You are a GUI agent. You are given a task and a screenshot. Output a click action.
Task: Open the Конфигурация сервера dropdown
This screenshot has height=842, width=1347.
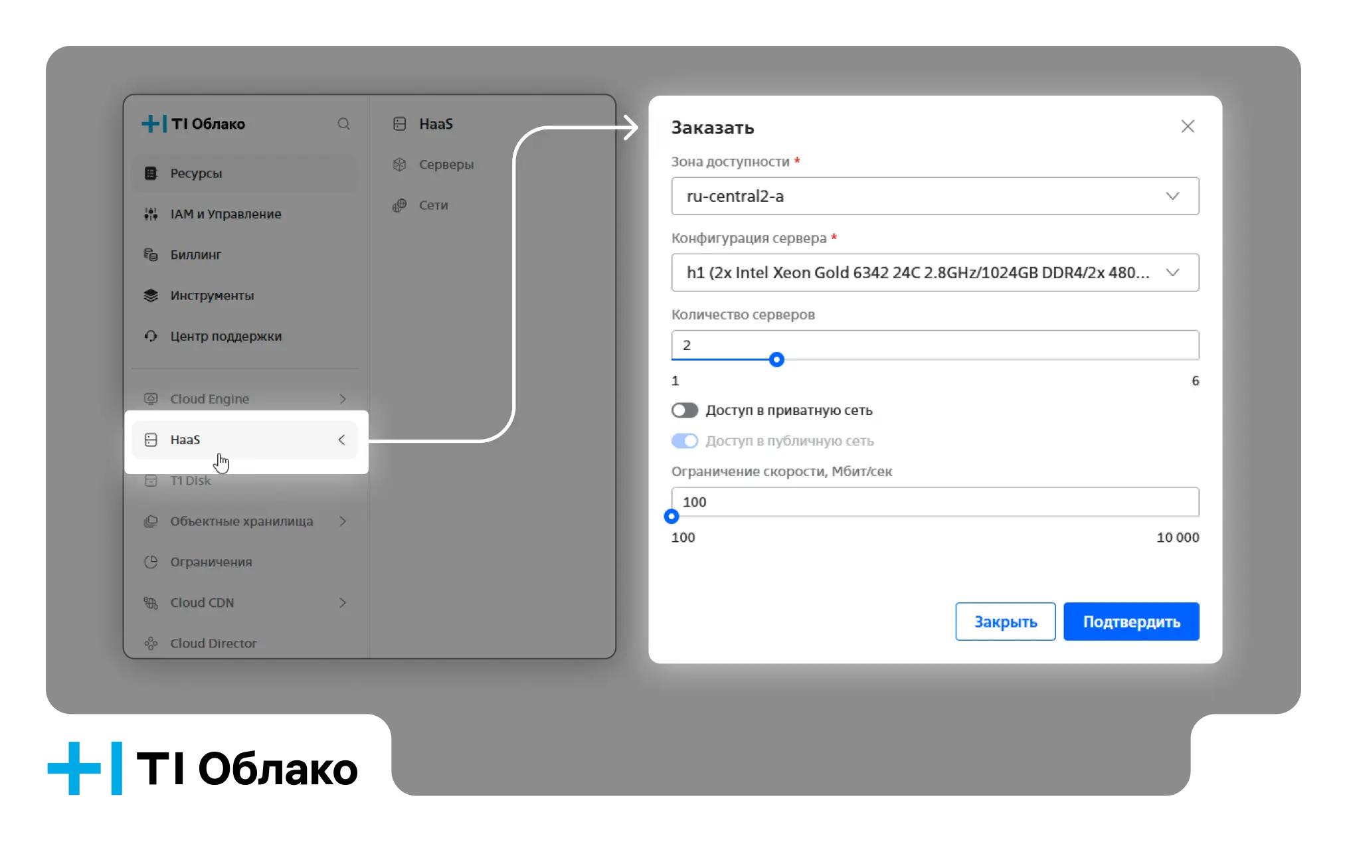tap(935, 272)
